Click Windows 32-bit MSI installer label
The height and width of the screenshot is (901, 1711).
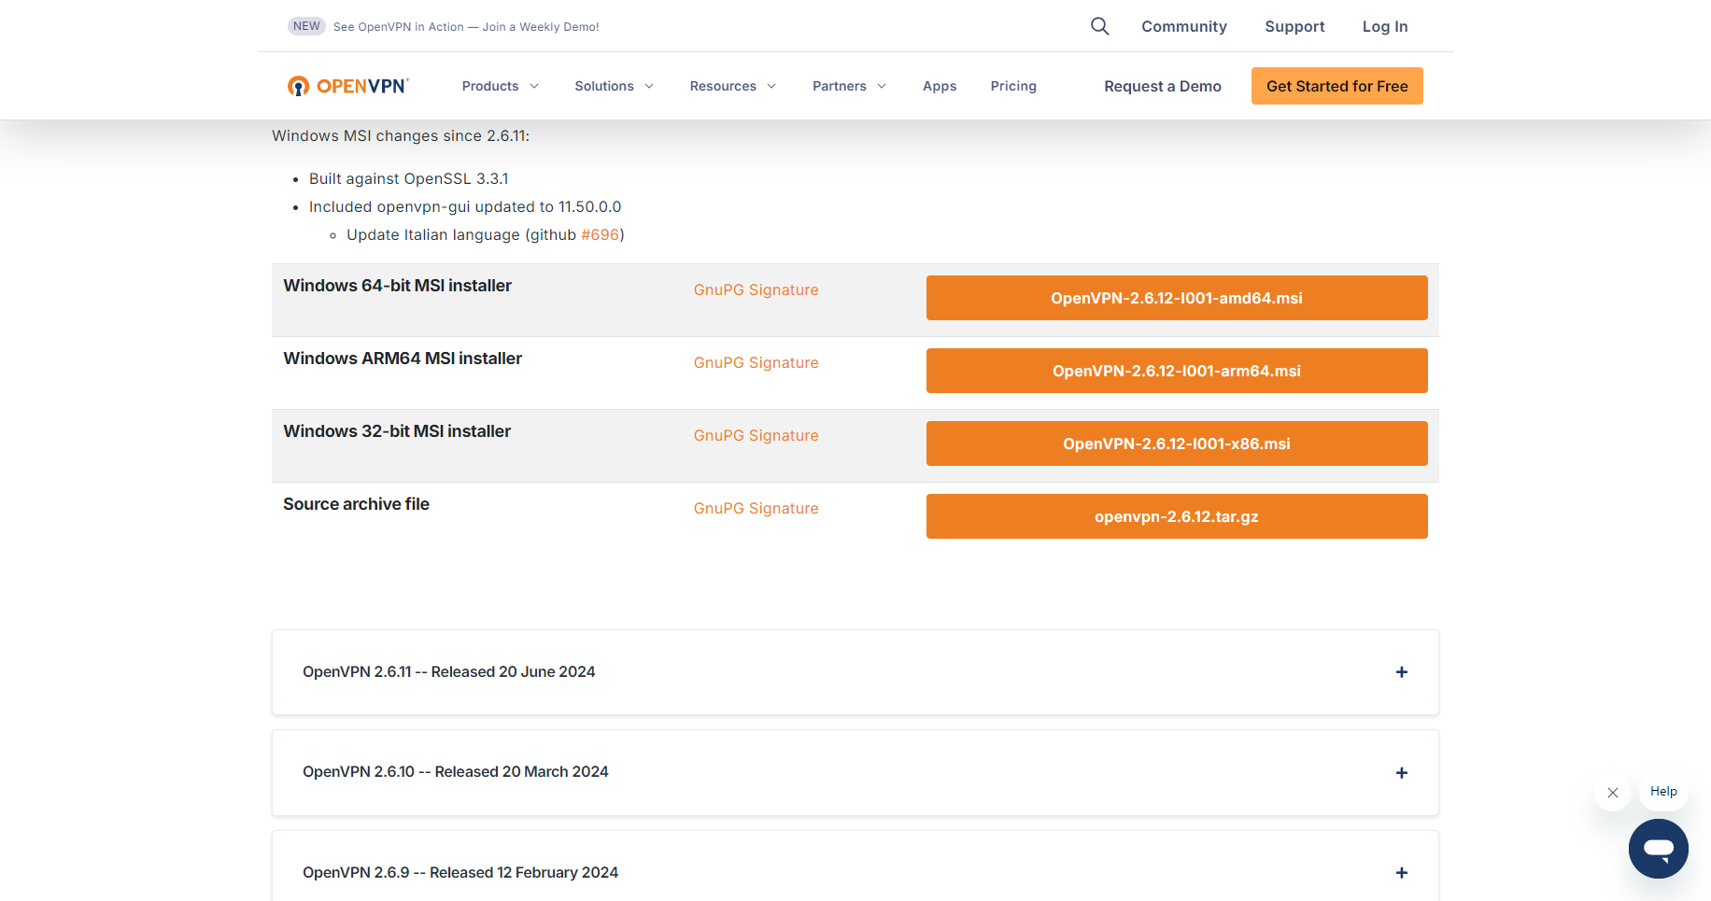point(397,431)
